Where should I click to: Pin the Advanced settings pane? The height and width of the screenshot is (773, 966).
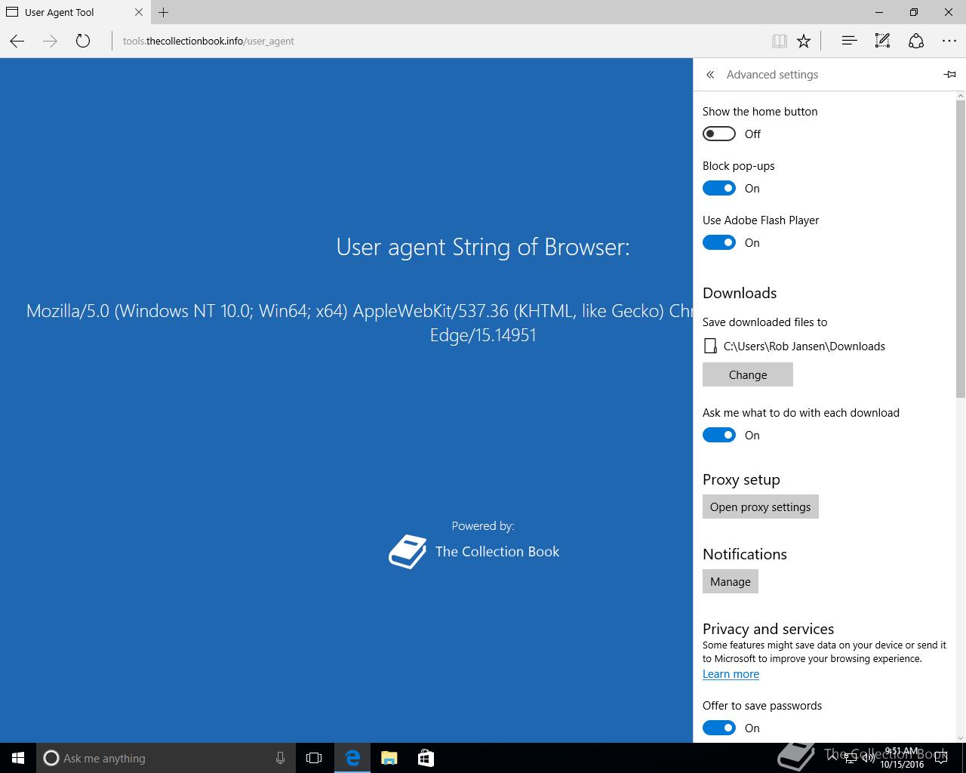pos(949,74)
